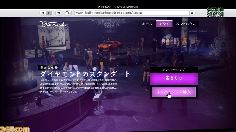
Task: Open the ホーム tab
Action: pos(147,24)
